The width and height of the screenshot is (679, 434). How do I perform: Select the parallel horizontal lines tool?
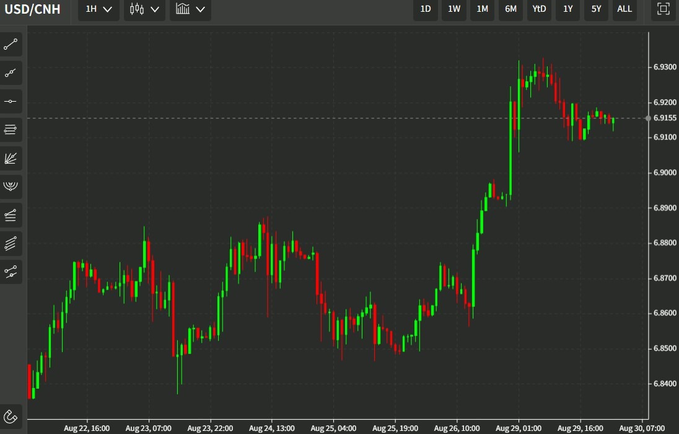click(11, 129)
